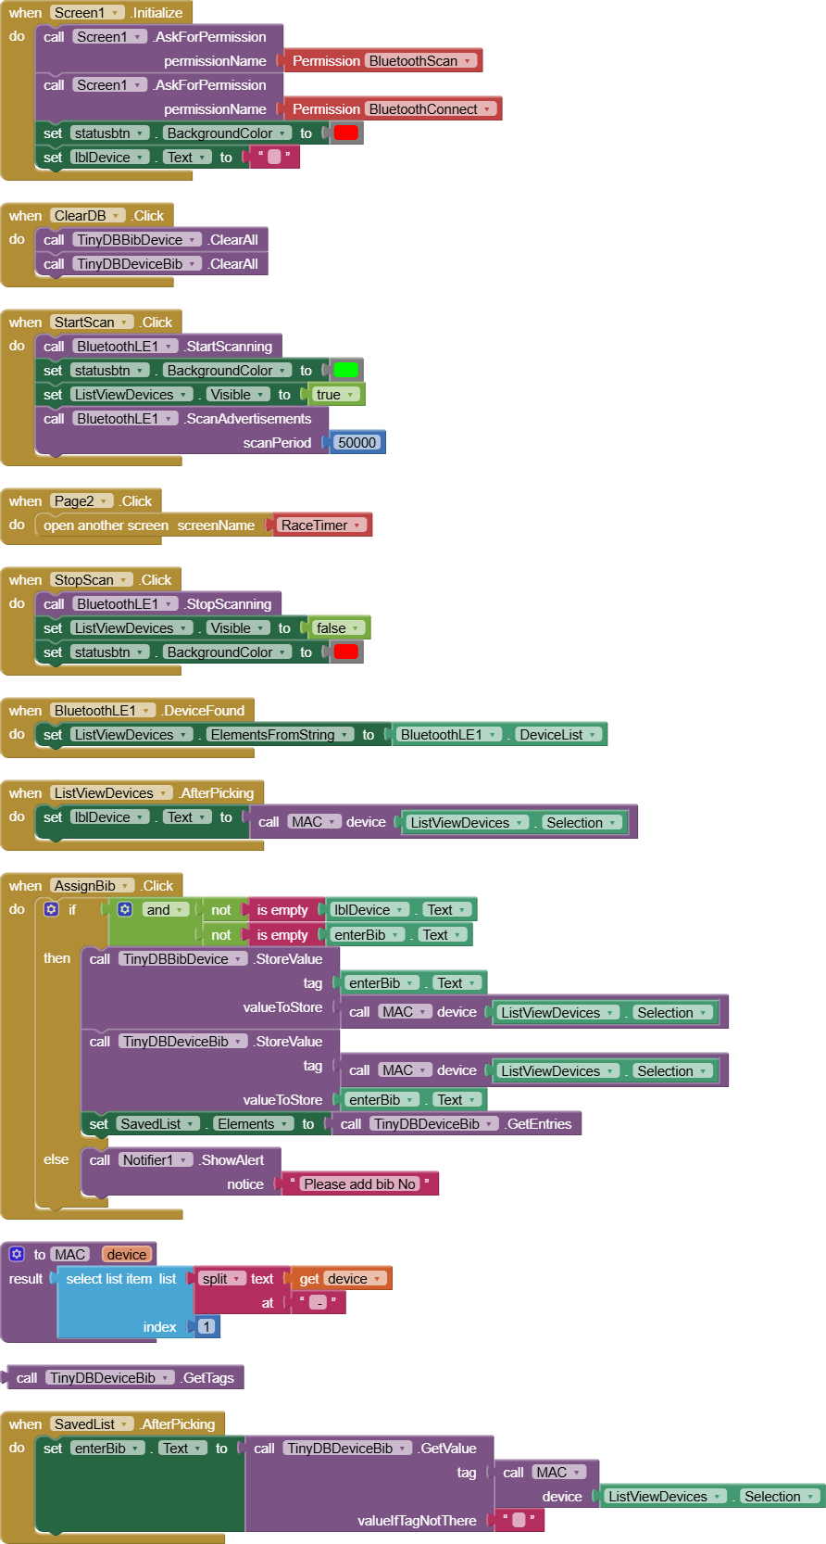Screen dimensions: 826x1544
Task: Click the device parameter of the MAC procedure
Action: click(x=126, y=1254)
